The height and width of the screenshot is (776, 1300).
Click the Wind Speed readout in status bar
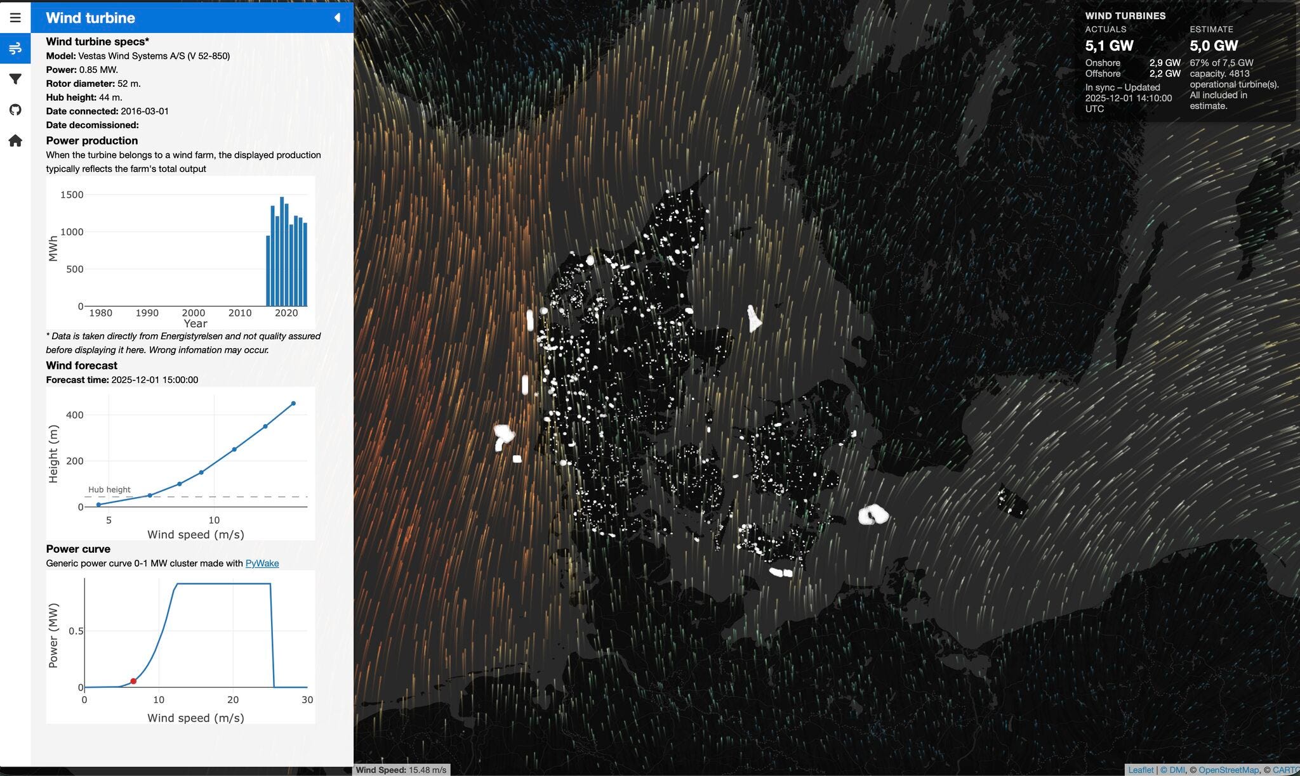coord(401,770)
